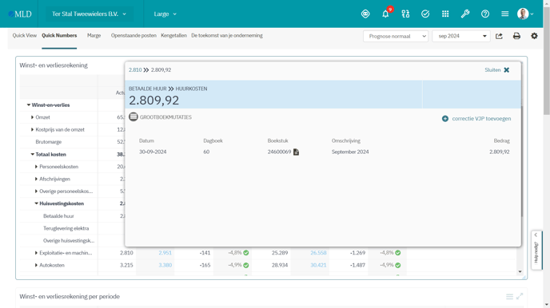Screen dimensions: 550x308
Task: Collapse the Winst-en-verlies tree node
Action: (x=29, y=105)
